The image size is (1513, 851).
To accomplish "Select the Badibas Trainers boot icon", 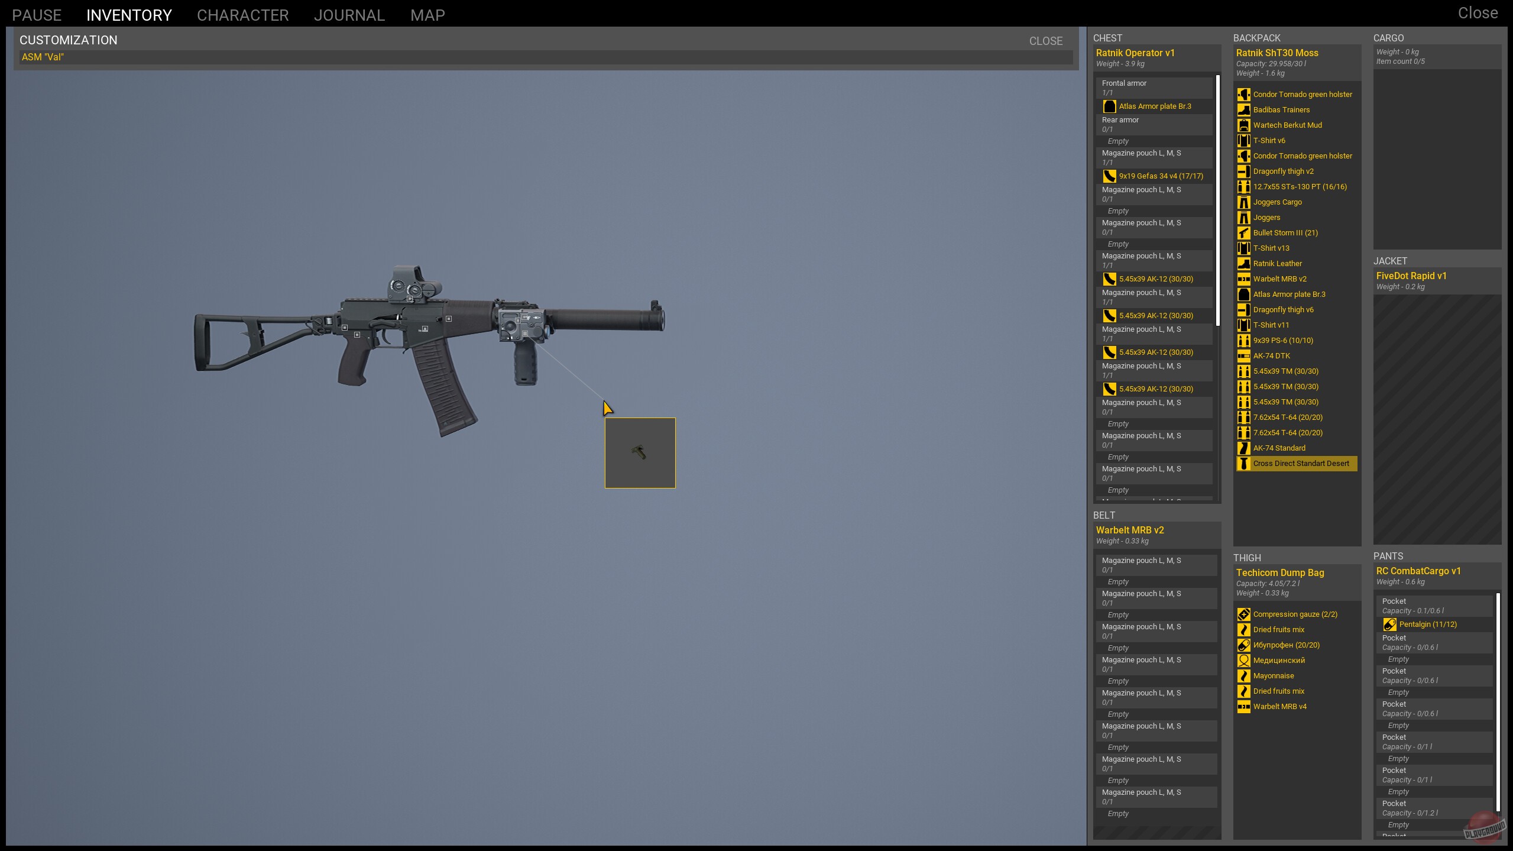I will pos(1243,110).
